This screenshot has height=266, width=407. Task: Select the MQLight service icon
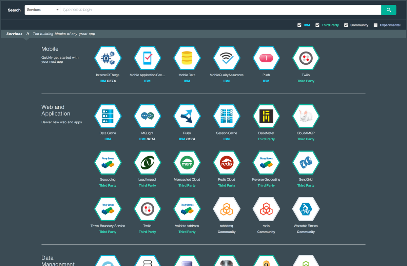[x=147, y=116]
